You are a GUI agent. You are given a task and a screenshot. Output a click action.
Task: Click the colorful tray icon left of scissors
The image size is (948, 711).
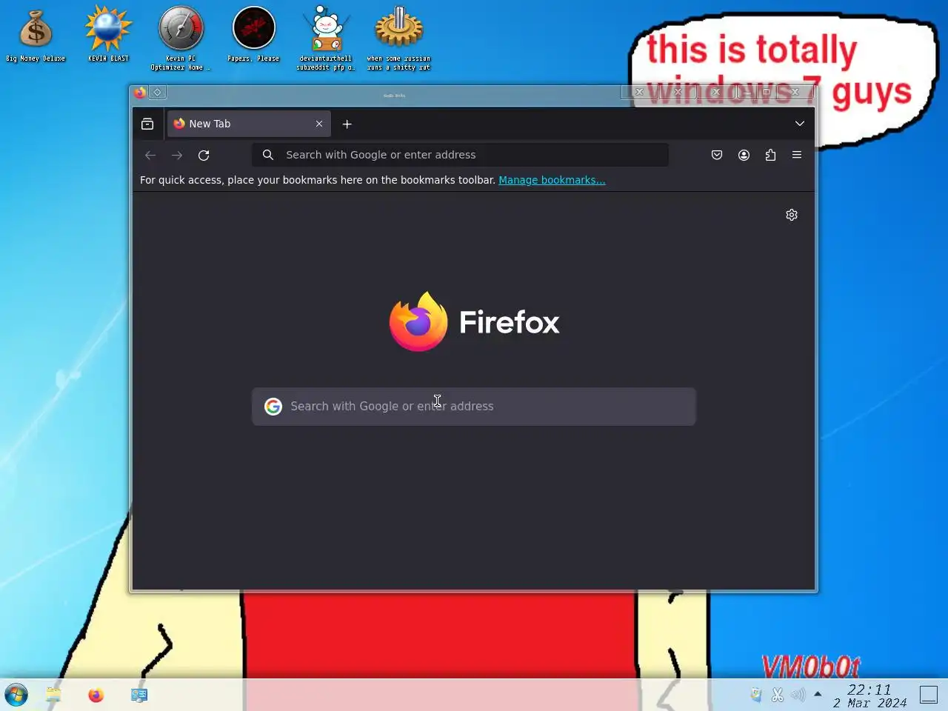(755, 695)
